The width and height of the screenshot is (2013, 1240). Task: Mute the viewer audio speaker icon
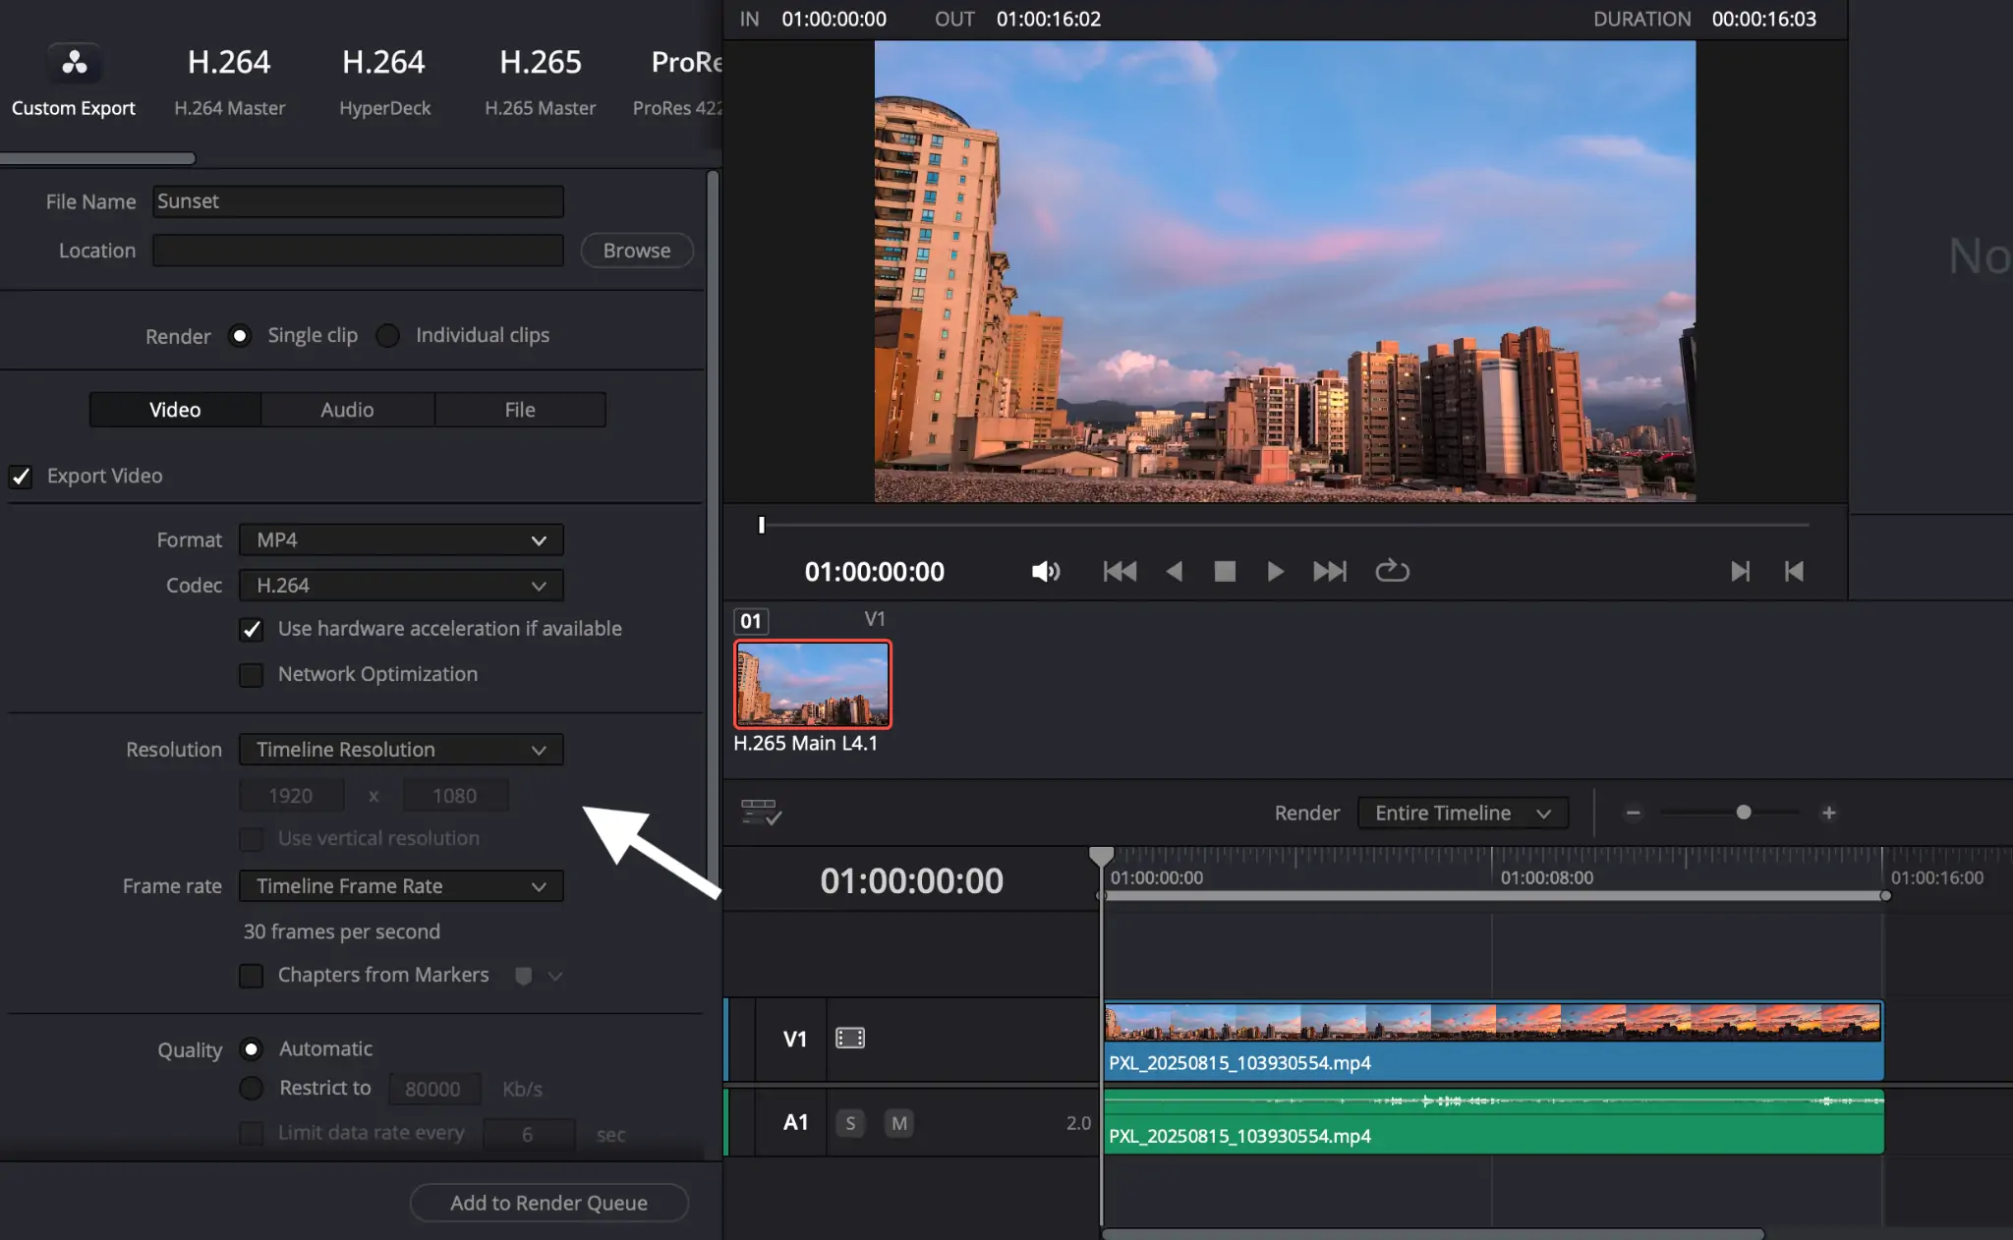[1045, 572]
